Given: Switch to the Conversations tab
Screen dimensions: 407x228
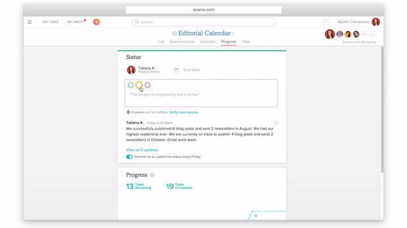Looking at the screenshot, I should pyautogui.click(x=181, y=42).
